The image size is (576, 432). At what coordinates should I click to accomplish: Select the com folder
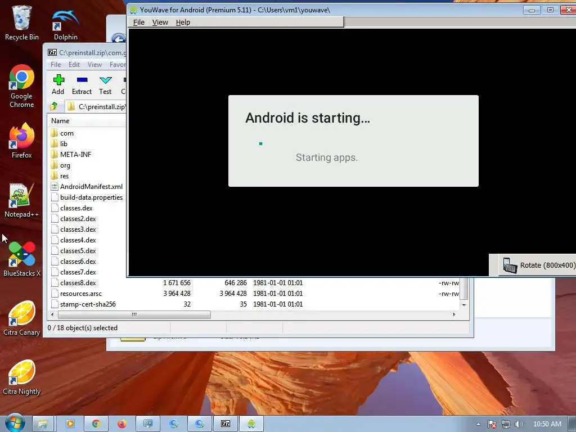(x=67, y=133)
